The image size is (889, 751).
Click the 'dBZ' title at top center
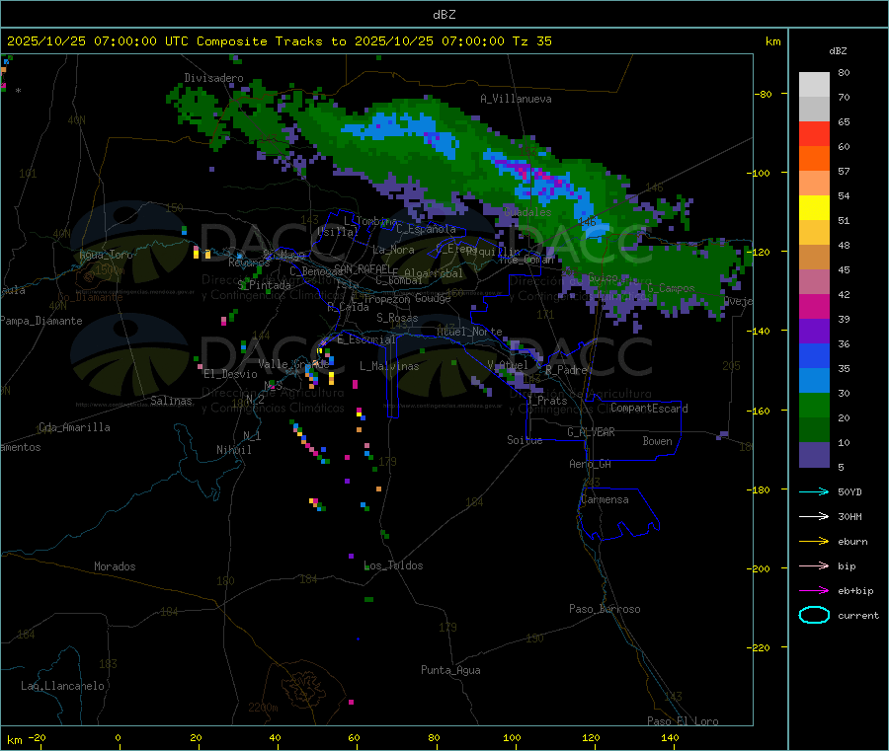point(444,15)
